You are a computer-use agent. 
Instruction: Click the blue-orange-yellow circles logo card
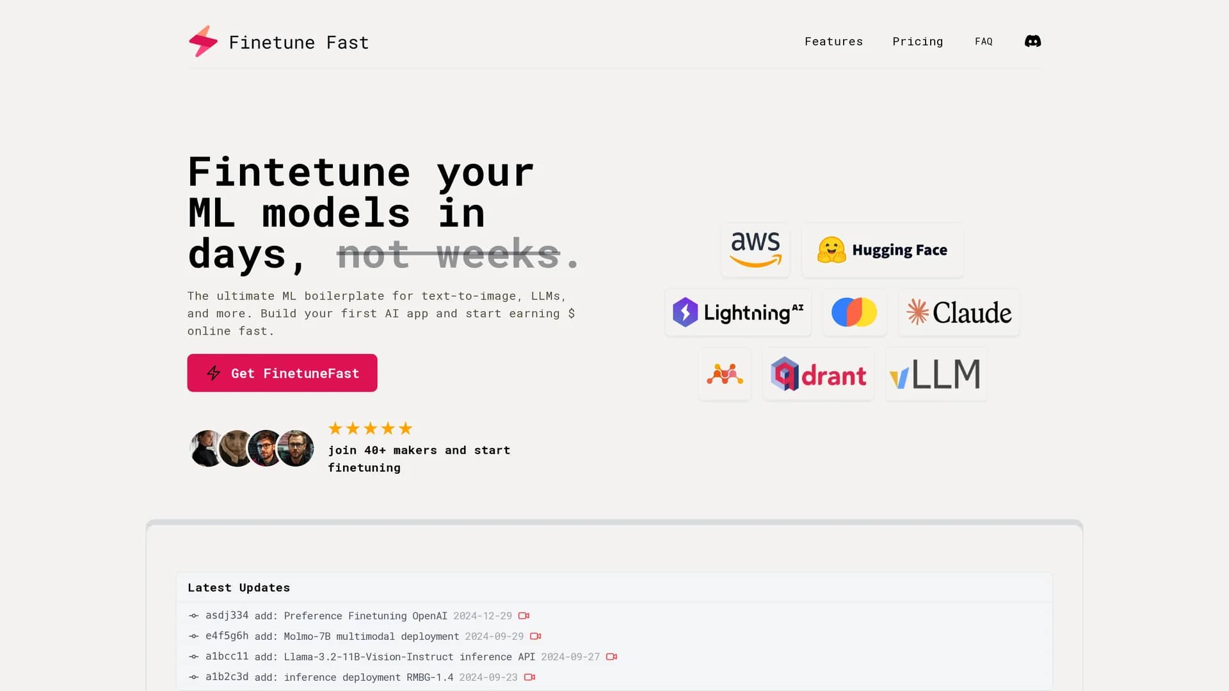(x=855, y=312)
